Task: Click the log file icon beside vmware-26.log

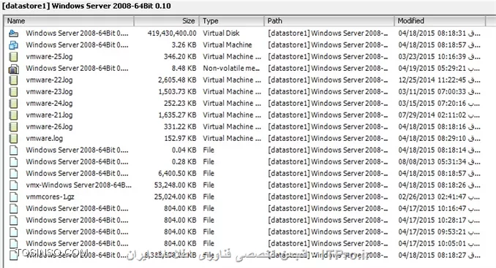Action: coord(13,126)
